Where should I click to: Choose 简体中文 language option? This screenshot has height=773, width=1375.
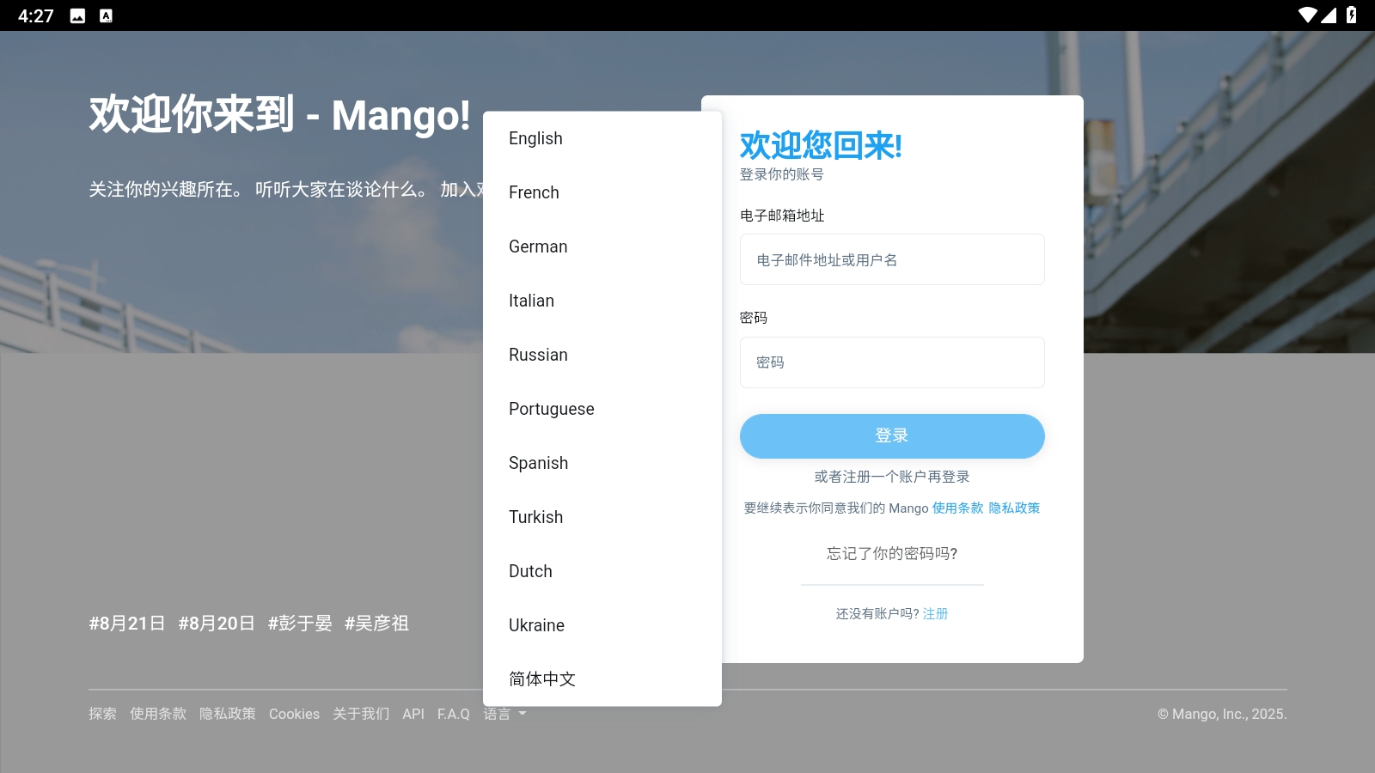tap(542, 679)
